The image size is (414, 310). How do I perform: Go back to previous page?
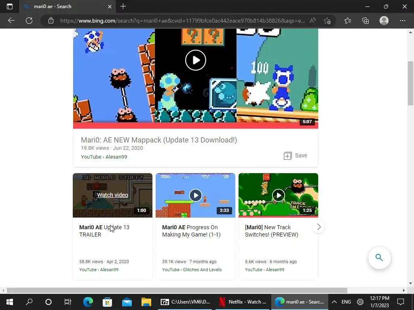coord(11,21)
